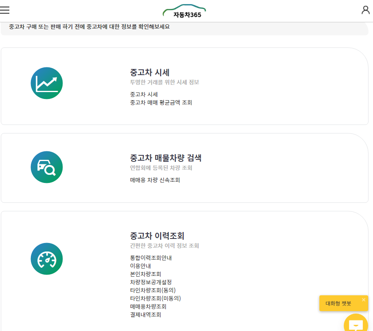Click 연합회에 등록된 차량 조회 text
The image size is (373, 331).
coord(161,168)
